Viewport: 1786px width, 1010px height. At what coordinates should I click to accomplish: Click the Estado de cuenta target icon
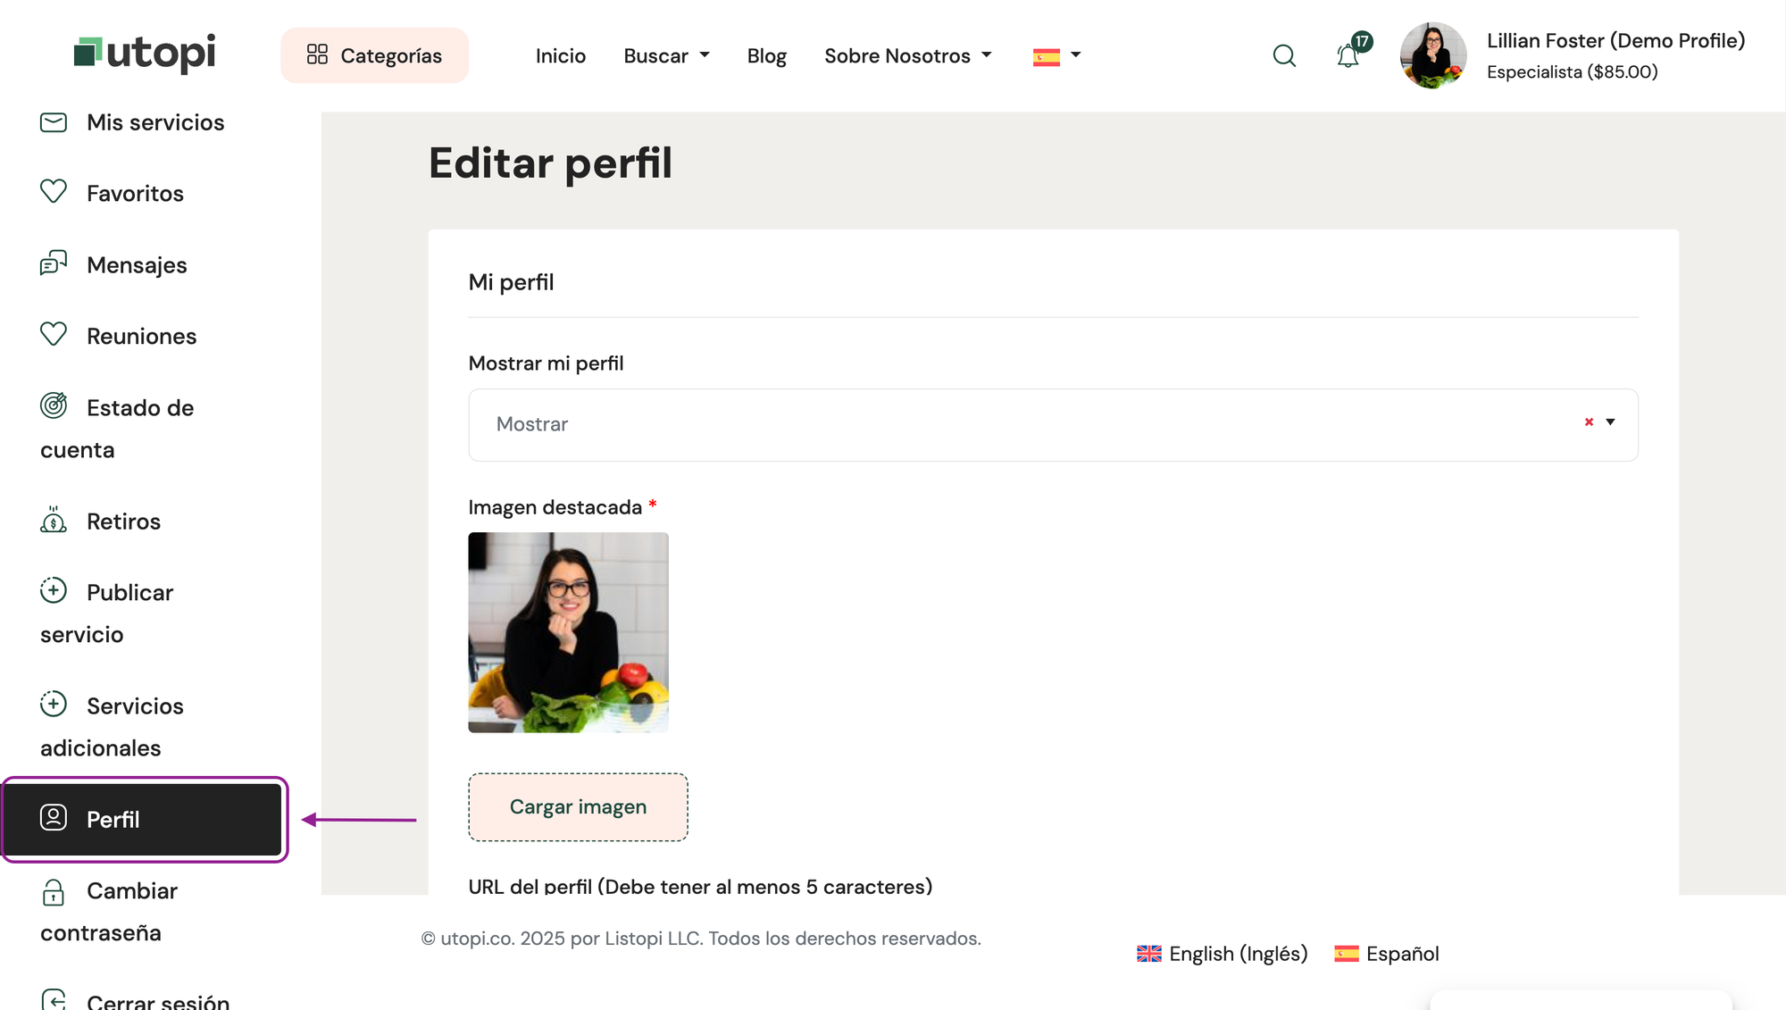tap(54, 405)
